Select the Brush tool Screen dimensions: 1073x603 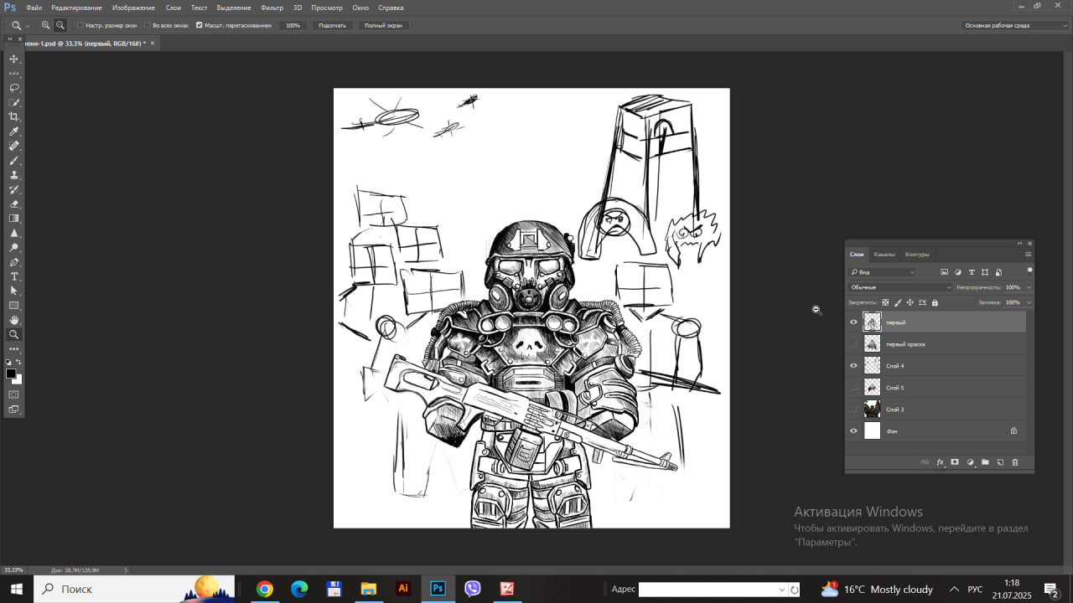point(13,160)
